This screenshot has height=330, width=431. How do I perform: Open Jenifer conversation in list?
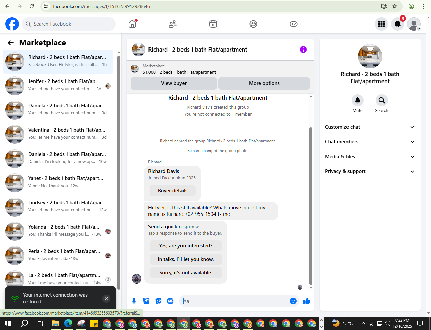click(58, 86)
